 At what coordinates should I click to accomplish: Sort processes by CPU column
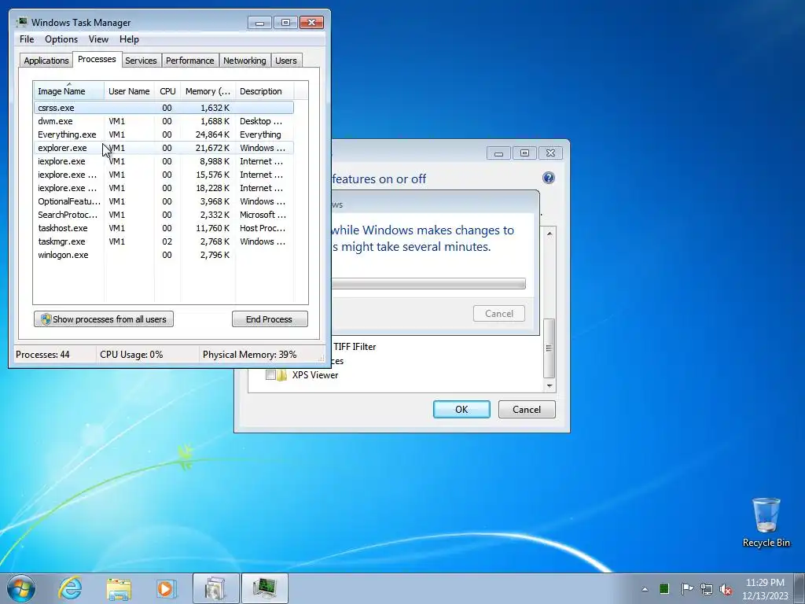pos(167,91)
